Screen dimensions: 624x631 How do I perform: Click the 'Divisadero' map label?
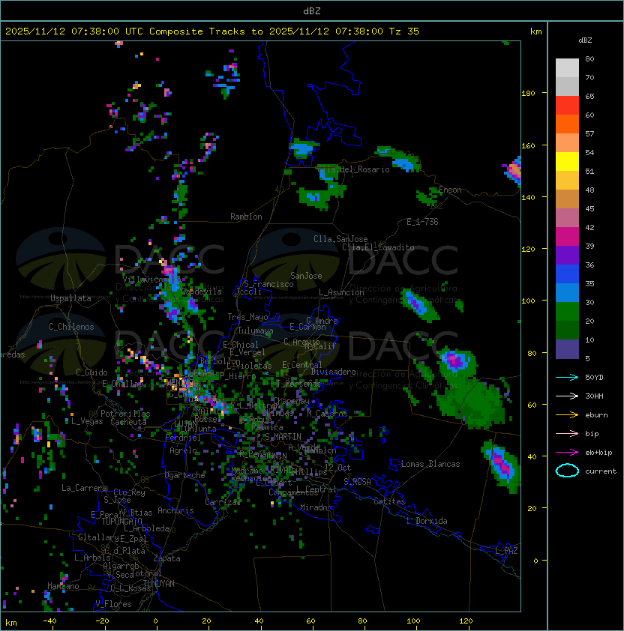click(x=334, y=372)
